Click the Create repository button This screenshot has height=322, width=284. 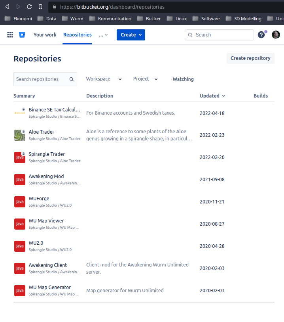click(250, 58)
